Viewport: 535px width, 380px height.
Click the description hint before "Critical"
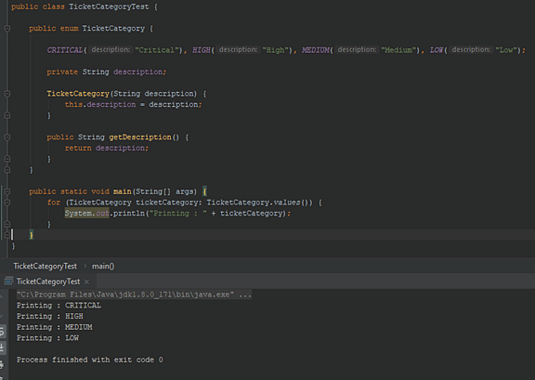[111, 50]
